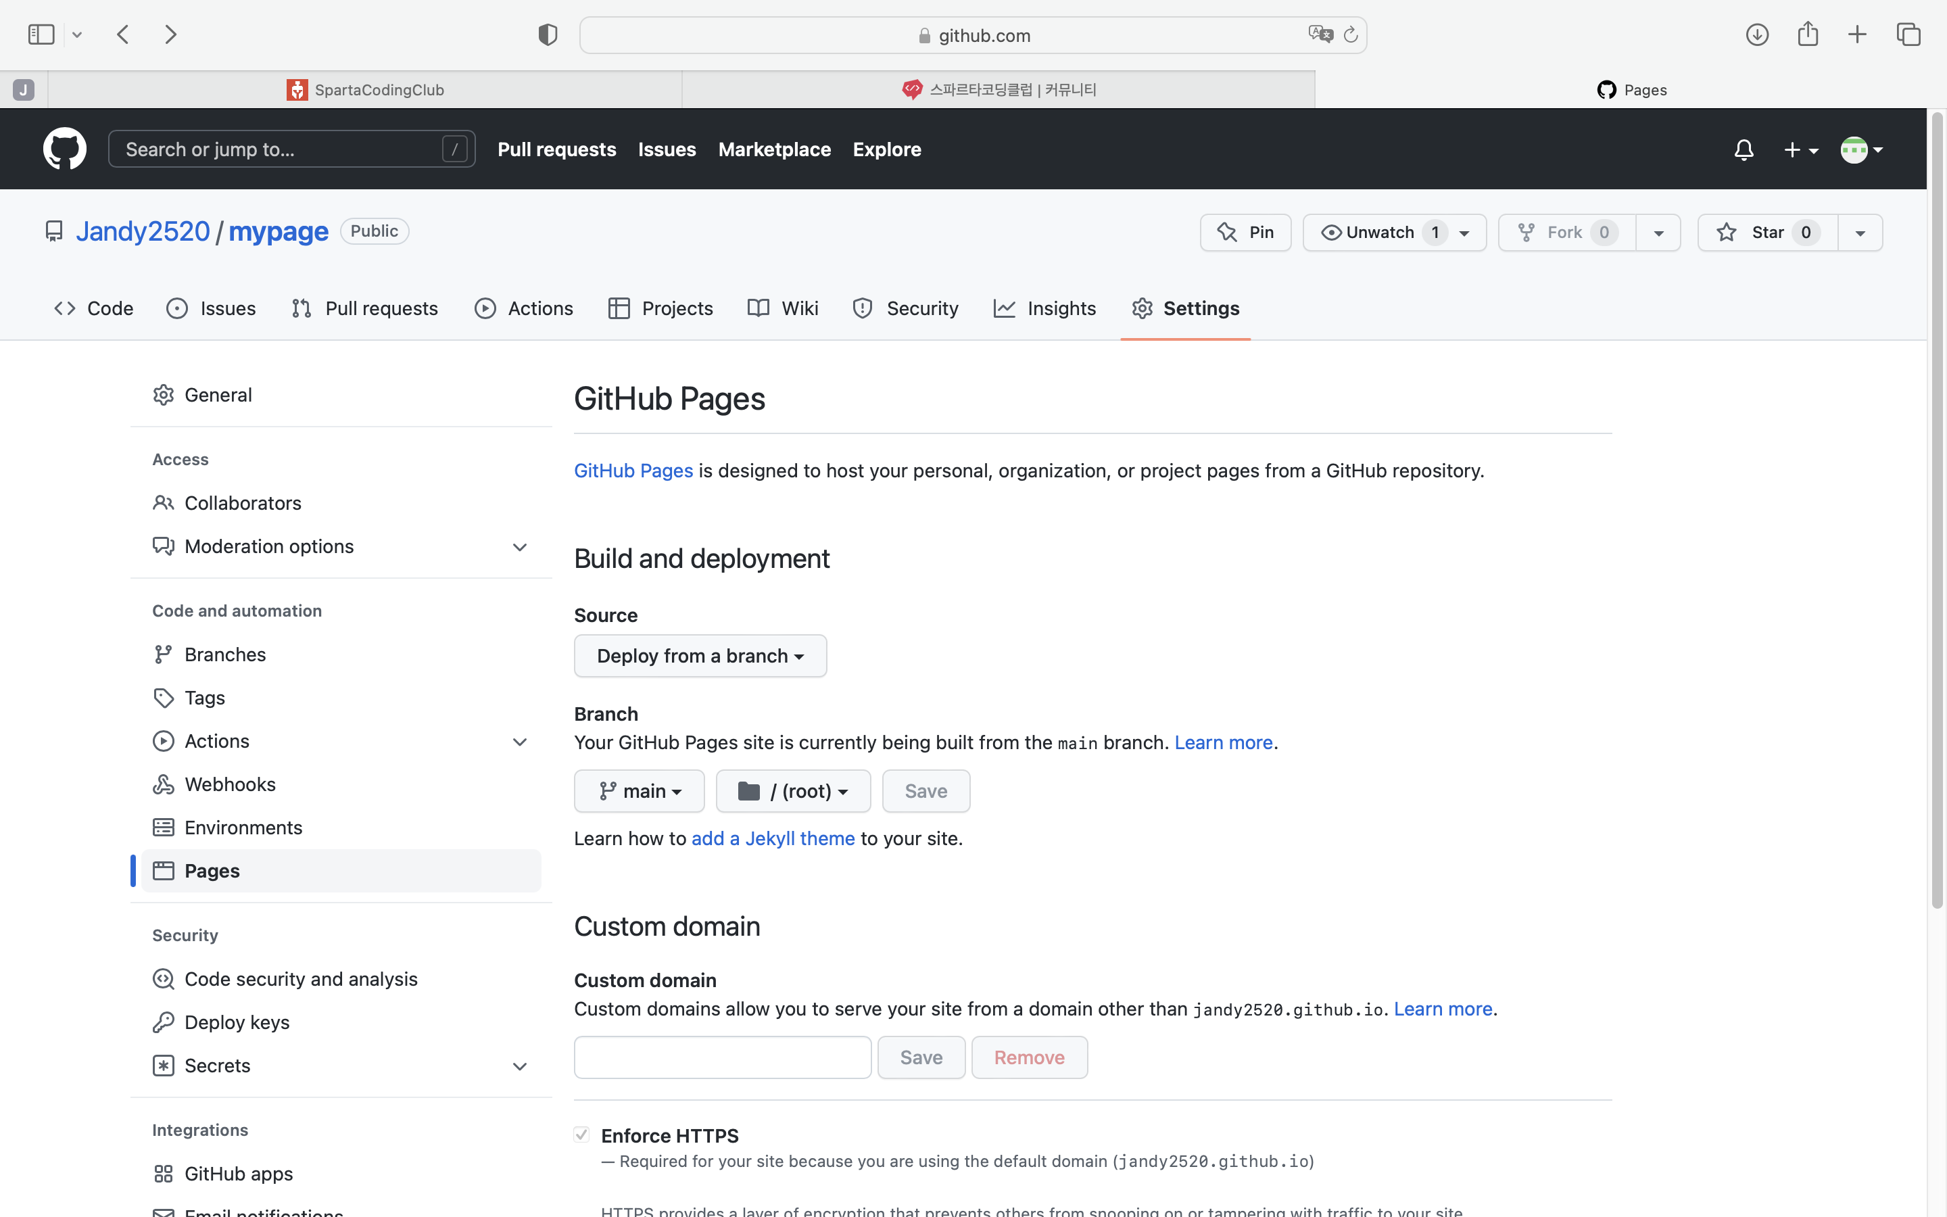Viewport: 1947px width, 1217px height.
Task: Click Marketplace in the top navigation
Action: point(775,149)
